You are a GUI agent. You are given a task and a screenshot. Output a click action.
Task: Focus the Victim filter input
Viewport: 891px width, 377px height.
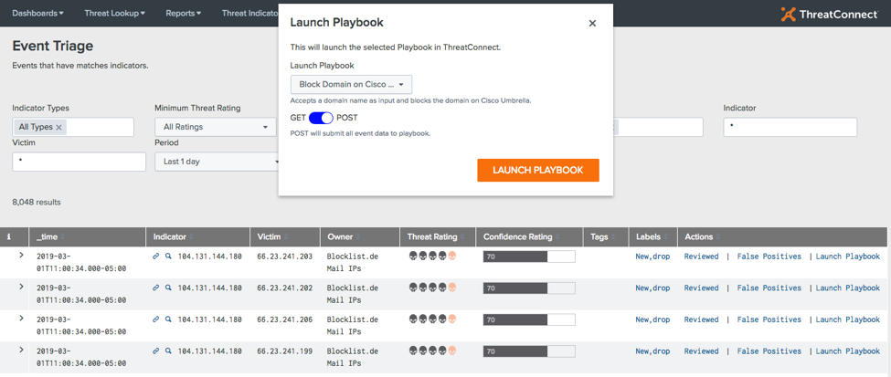[79, 162]
